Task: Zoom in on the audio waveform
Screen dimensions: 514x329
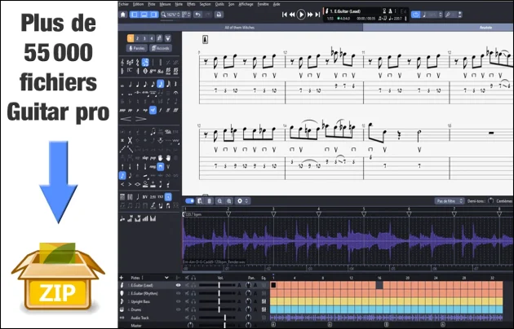Action: (x=228, y=201)
